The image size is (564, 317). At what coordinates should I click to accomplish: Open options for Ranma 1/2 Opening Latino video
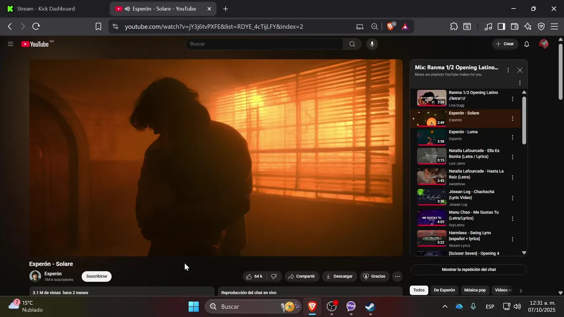512,99
